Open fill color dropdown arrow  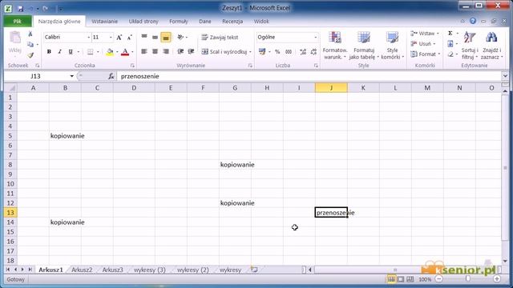tap(117, 52)
